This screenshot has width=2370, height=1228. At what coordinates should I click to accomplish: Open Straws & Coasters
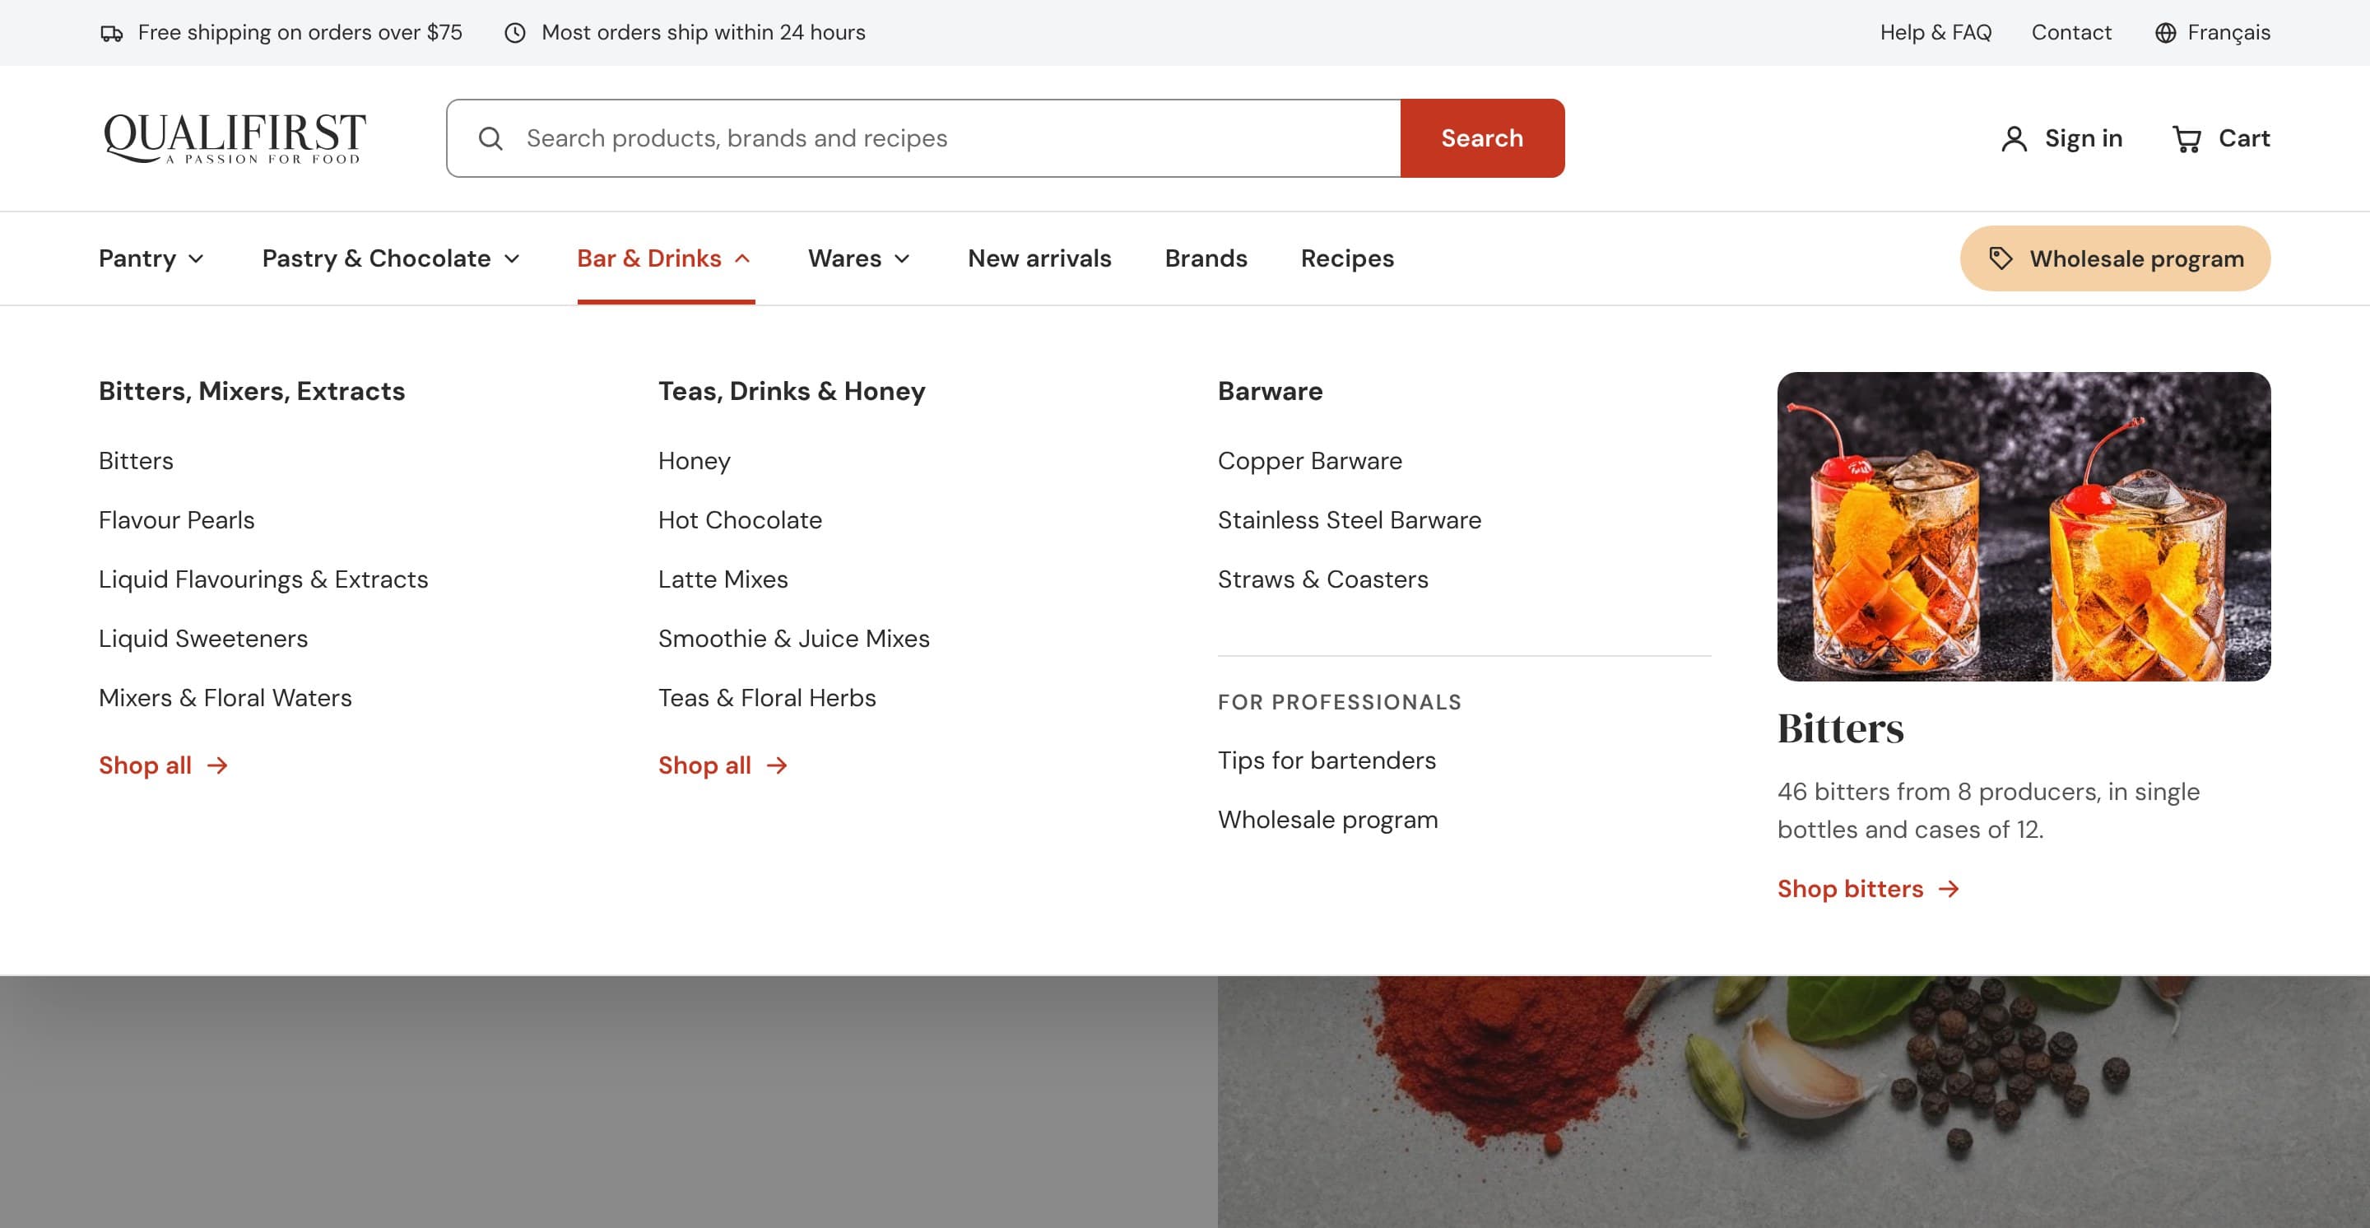1323,579
